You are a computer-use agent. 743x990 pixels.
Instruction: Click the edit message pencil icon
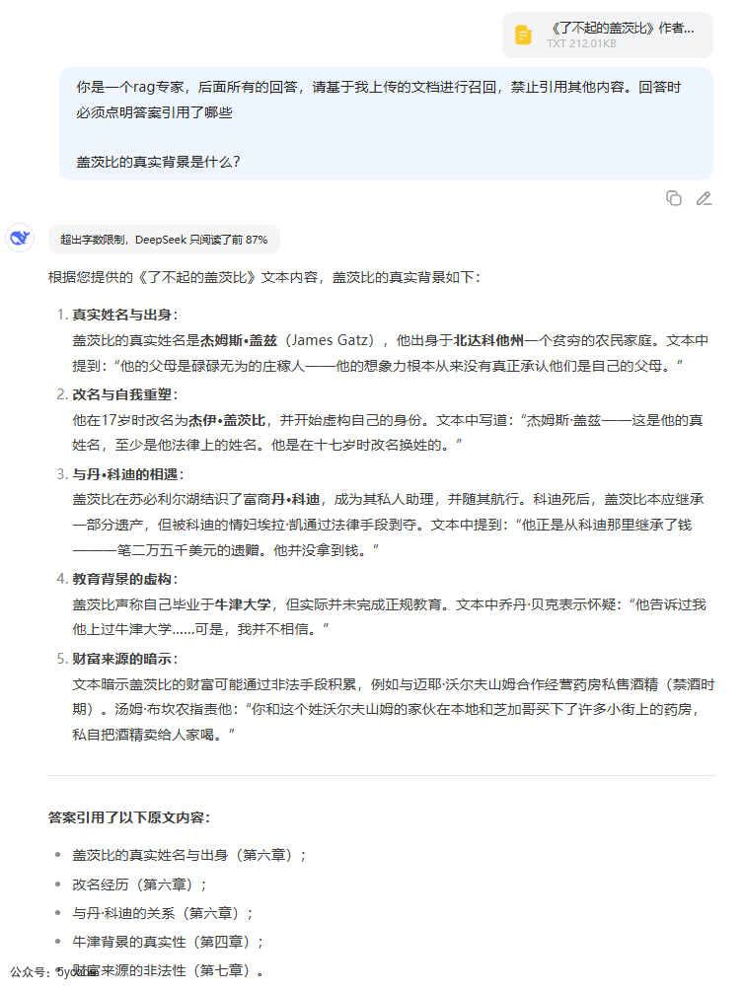[x=704, y=198]
